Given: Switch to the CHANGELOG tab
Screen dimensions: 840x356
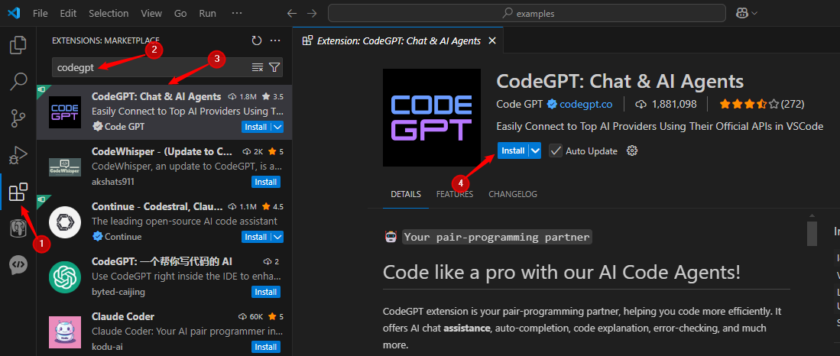Looking at the screenshot, I should (x=513, y=194).
